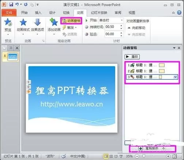Open the 动画窗格 pane options arrow
Viewport: 184px width, 160px height.
(174, 48)
